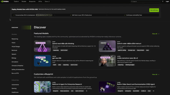Open the Gaming industry link
The width and height of the screenshot is (170, 95).
[14, 88]
